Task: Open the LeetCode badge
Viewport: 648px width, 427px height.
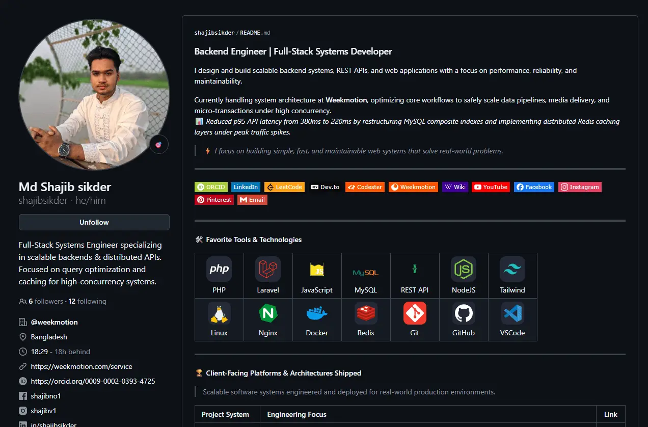Action: (284, 187)
